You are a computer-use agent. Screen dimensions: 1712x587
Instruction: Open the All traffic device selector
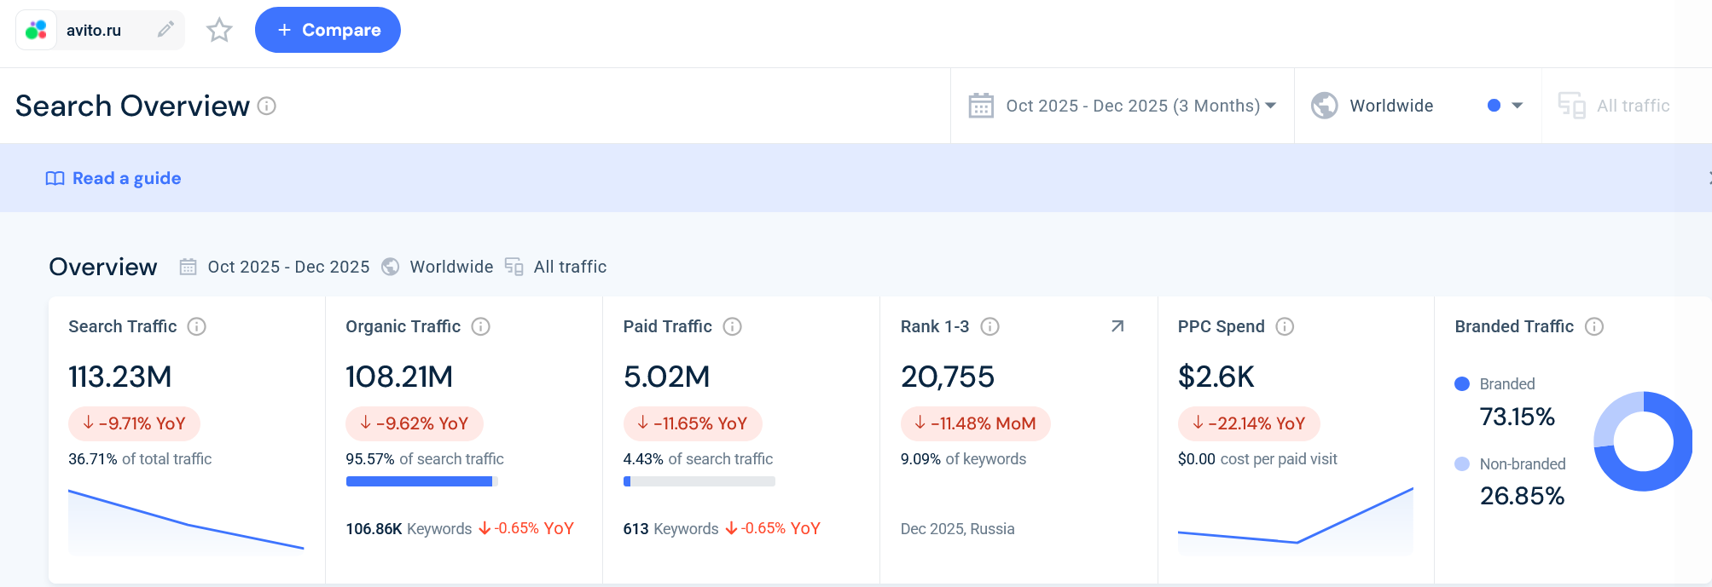[x=1615, y=106]
